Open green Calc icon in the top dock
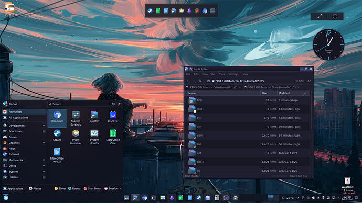The image size is (362, 203). 158,11
